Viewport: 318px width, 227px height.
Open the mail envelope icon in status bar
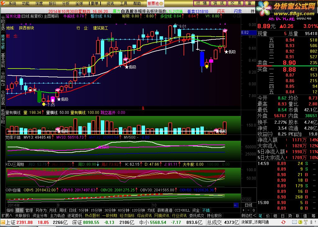coord(294,222)
